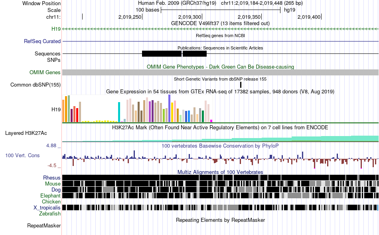Viewport: 379px width, 235px height.
Task: Click the 100 Vert. Cons label
Action: tap(22, 156)
